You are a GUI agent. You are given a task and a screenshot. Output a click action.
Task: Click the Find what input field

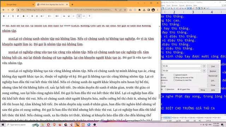182,66
